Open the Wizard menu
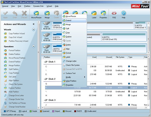151x117 pixels. point(49,6)
